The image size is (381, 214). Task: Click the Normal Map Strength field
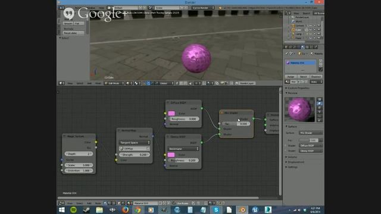135,155
